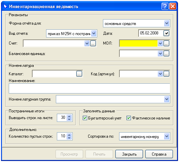Open the Сортировка по dropdown

click(x=167, y=136)
